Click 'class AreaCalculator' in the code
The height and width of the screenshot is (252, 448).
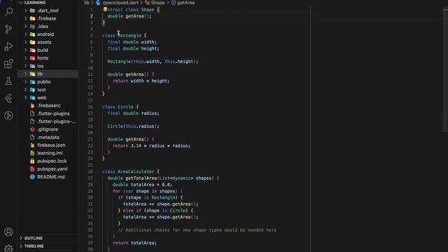click(x=128, y=171)
